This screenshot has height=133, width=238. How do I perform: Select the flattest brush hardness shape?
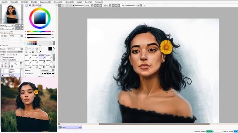(x=53, y=74)
